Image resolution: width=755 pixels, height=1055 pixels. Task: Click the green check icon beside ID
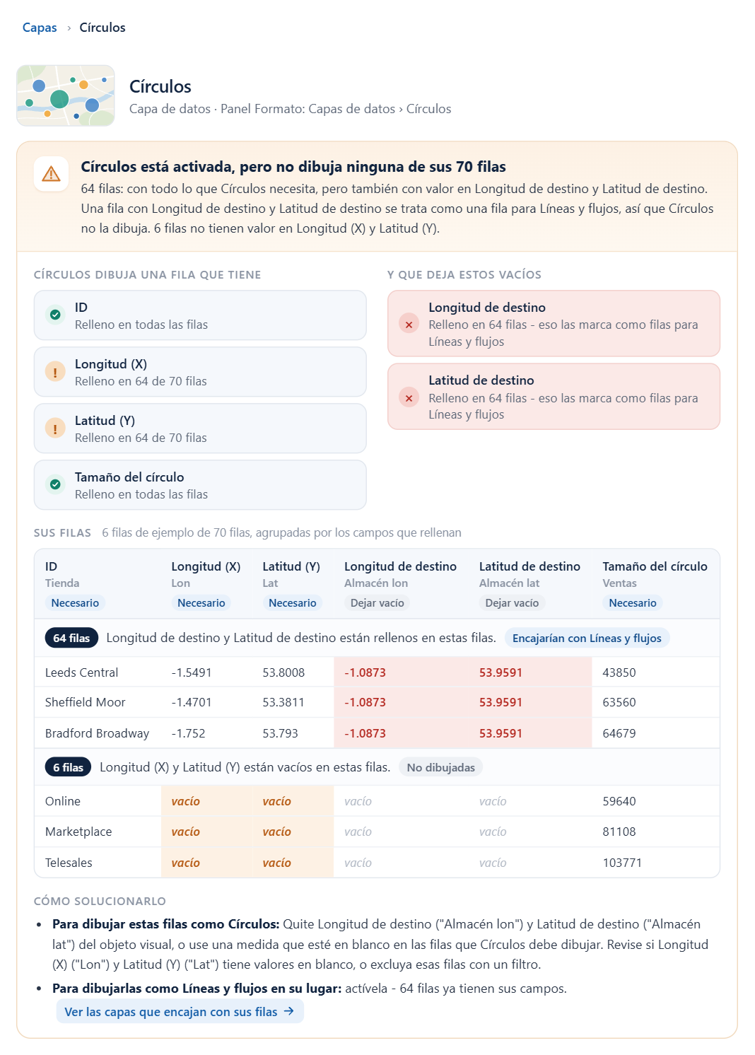click(x=55, y=315)
